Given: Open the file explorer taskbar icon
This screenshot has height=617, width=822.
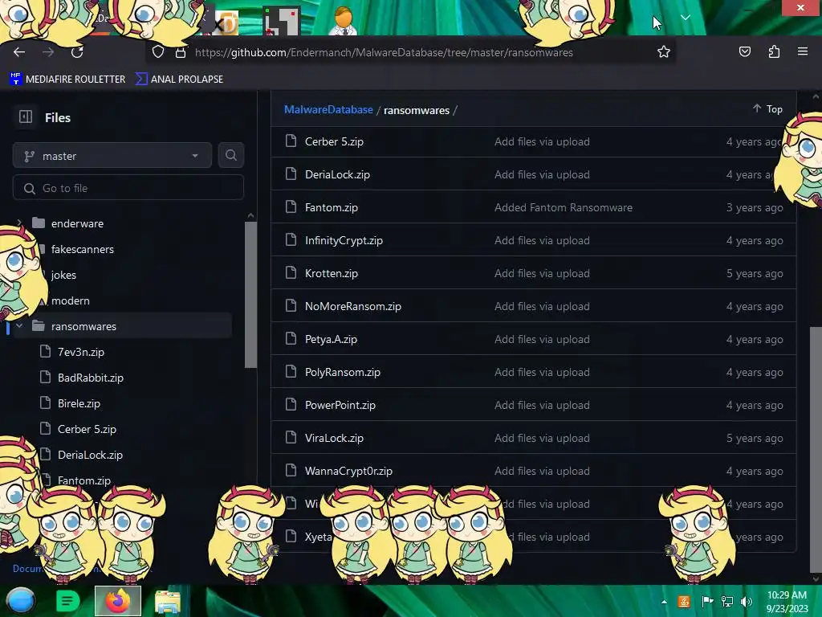Looking at the screenshot, I should coord(168,602).
